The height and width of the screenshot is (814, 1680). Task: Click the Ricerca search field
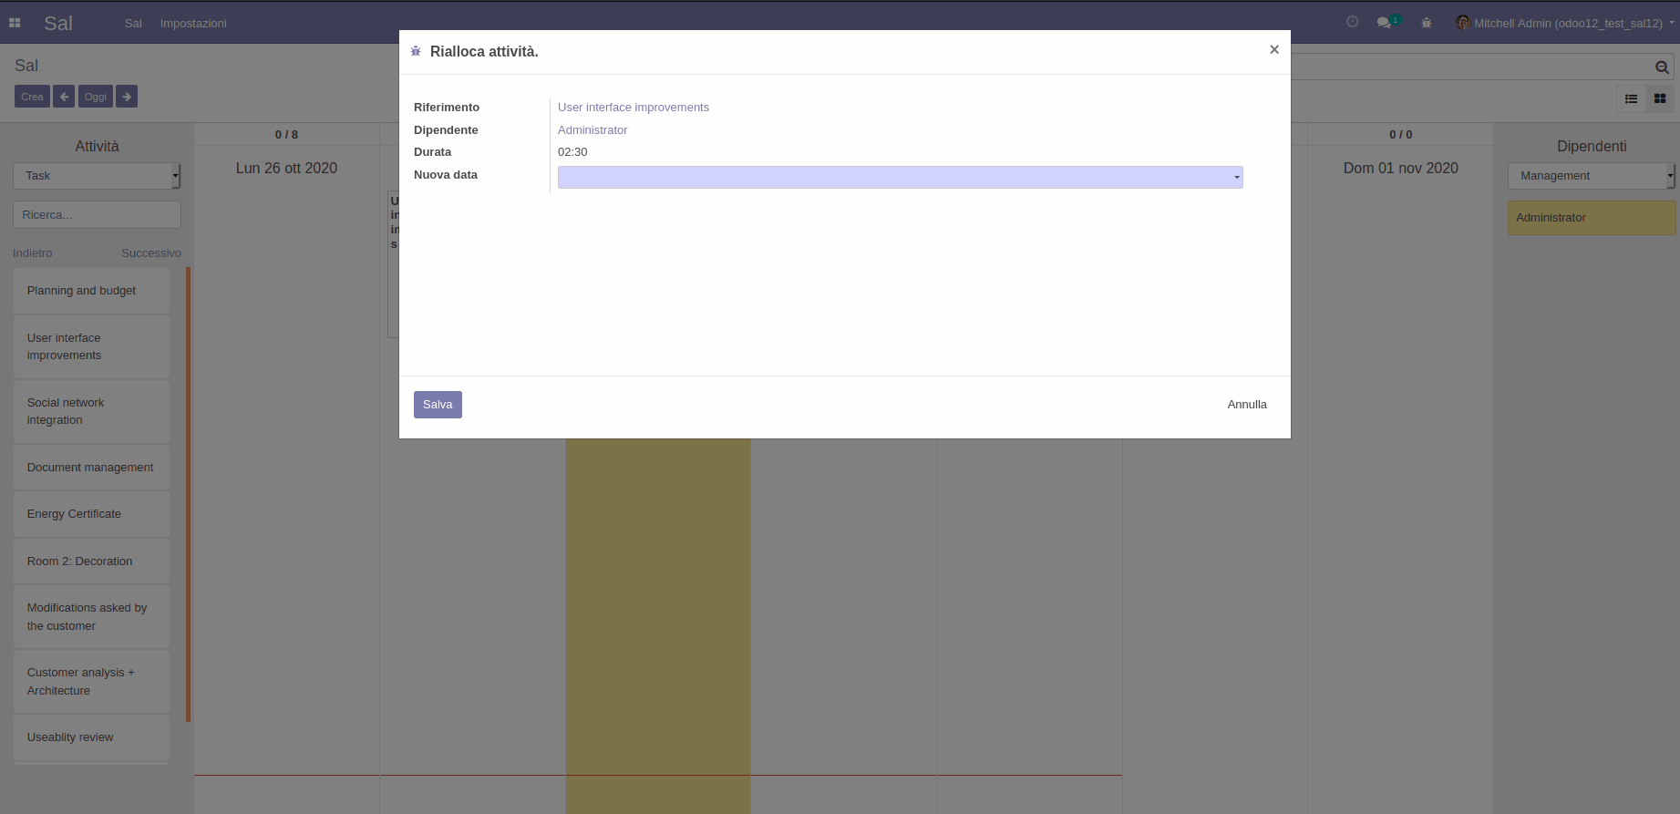coord(97,215)
